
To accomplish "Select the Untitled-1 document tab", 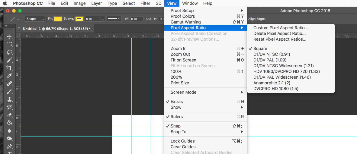I will 57,28.
